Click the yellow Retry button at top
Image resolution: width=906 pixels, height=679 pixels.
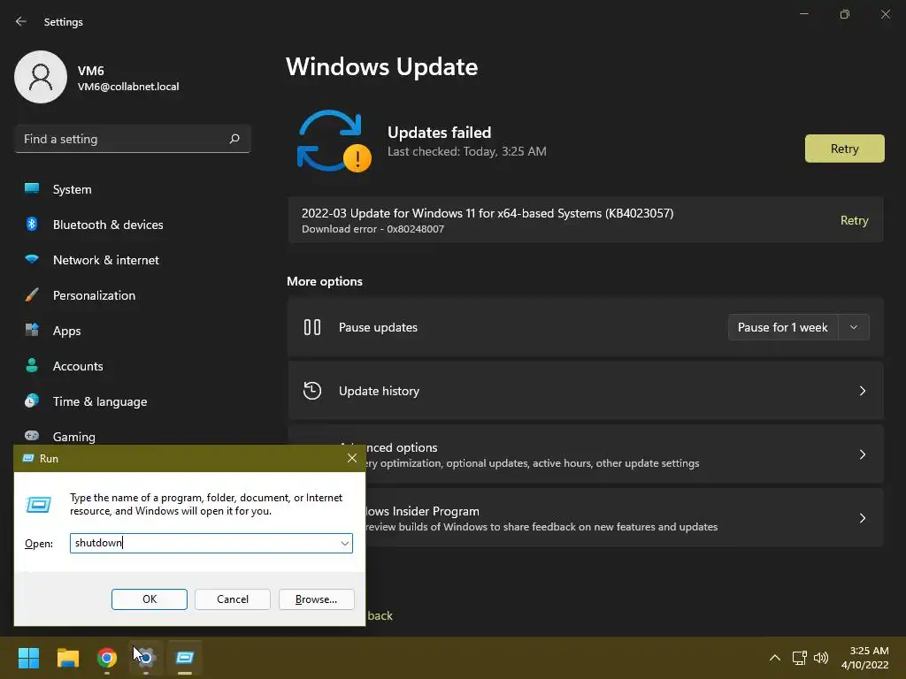(844, 149)
